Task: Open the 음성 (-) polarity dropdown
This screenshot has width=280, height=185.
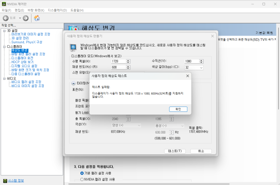Action: 169,126
